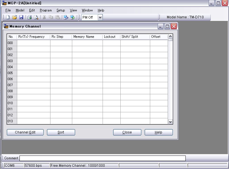Open a file using the folder icon
The width and height of the screenshot is (229, 169).
click(15, 17)
